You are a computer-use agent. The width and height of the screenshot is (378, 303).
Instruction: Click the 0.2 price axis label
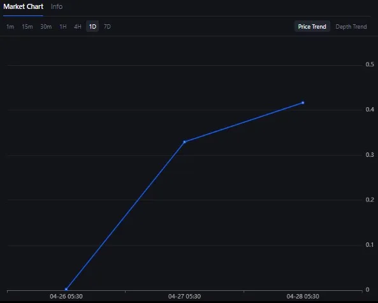[370, 200]
